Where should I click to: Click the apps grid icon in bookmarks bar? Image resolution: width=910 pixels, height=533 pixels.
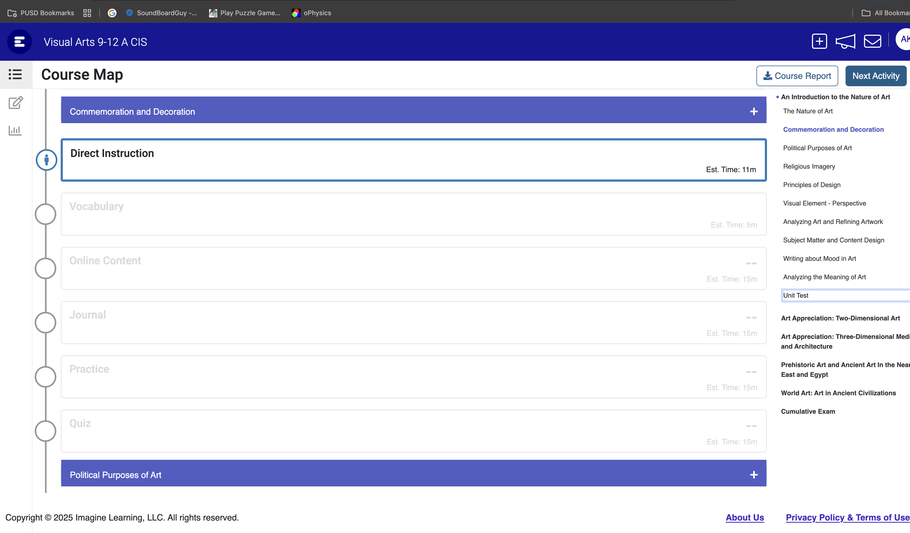tap(87, 13)
